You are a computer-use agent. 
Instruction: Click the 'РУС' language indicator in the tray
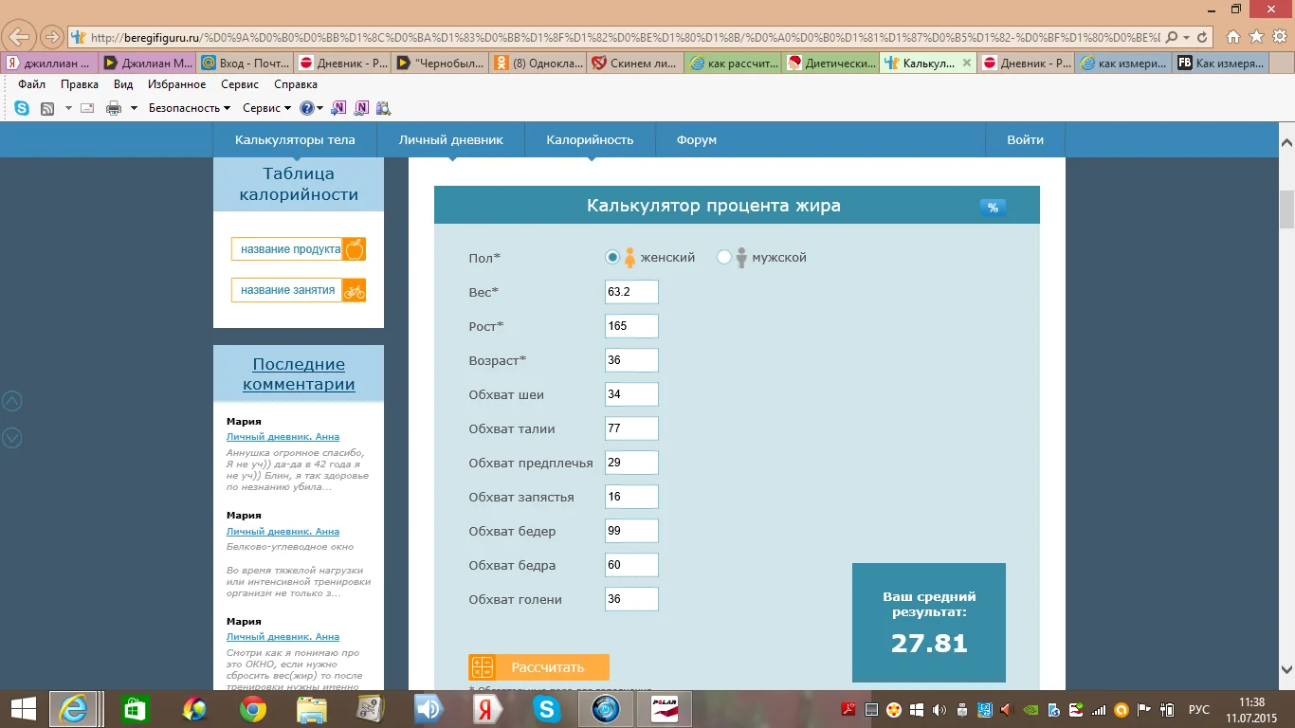coord(1199,709)
